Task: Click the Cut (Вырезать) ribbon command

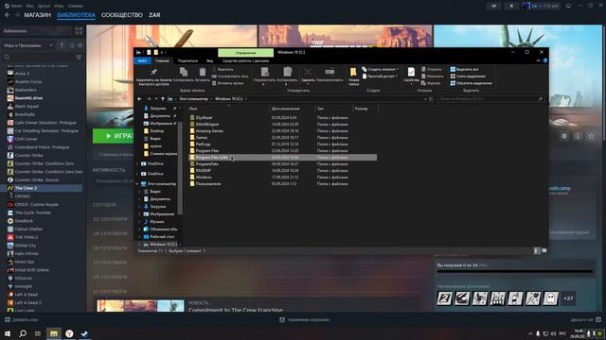Action: [x=223, y=69]
